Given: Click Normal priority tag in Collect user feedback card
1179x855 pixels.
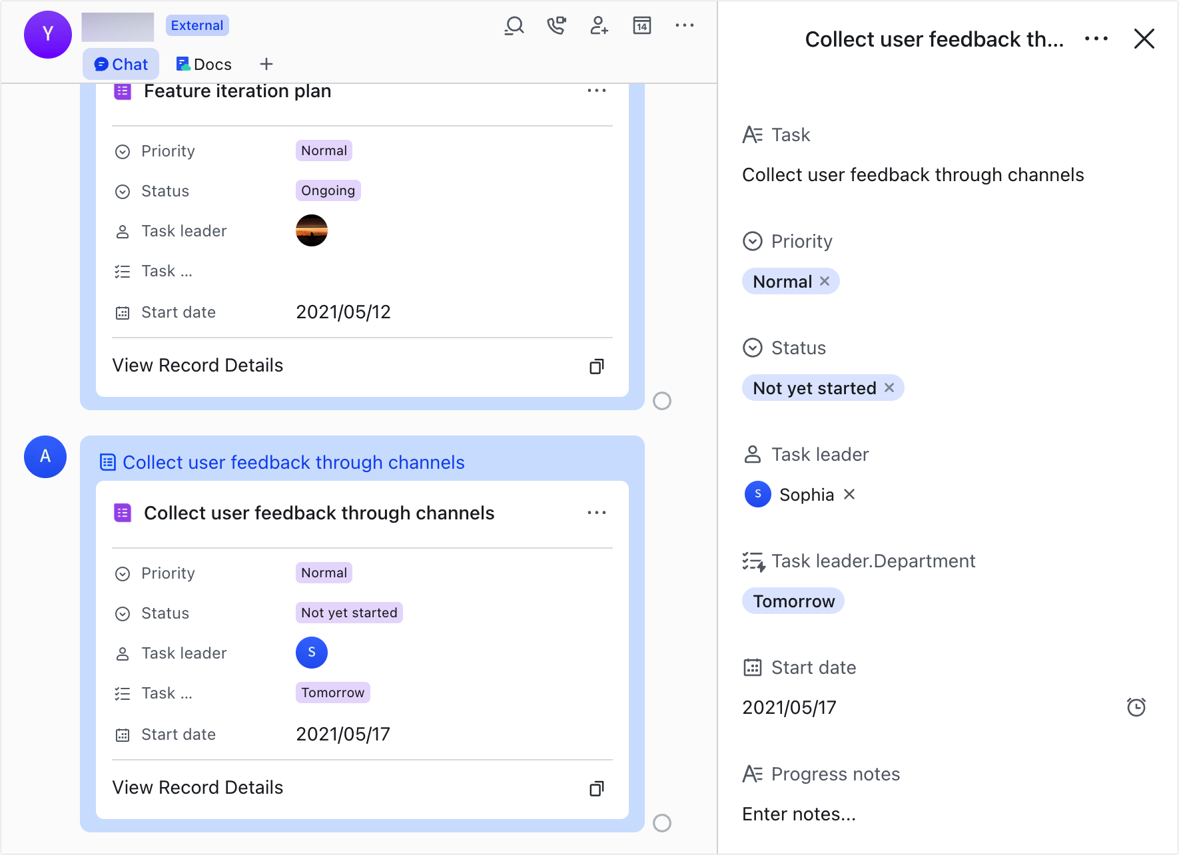Looking at the screenshot, I should (324, 573).
